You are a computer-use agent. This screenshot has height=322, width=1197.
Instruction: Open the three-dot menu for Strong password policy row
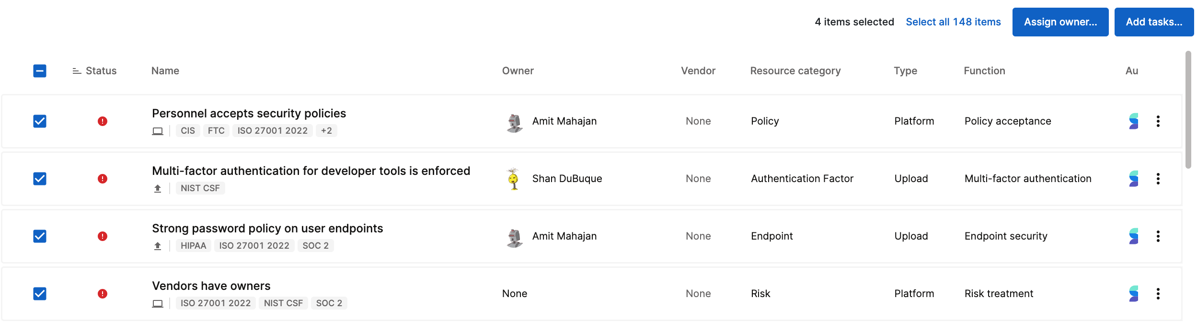point(1158,236)
